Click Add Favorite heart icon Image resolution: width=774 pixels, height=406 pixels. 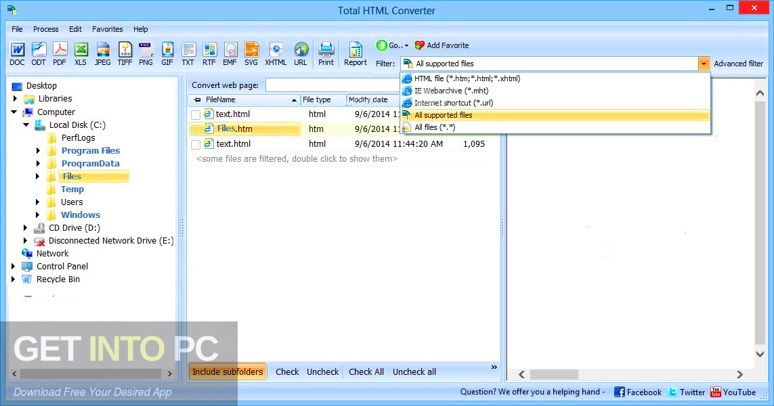pos(420,45)
